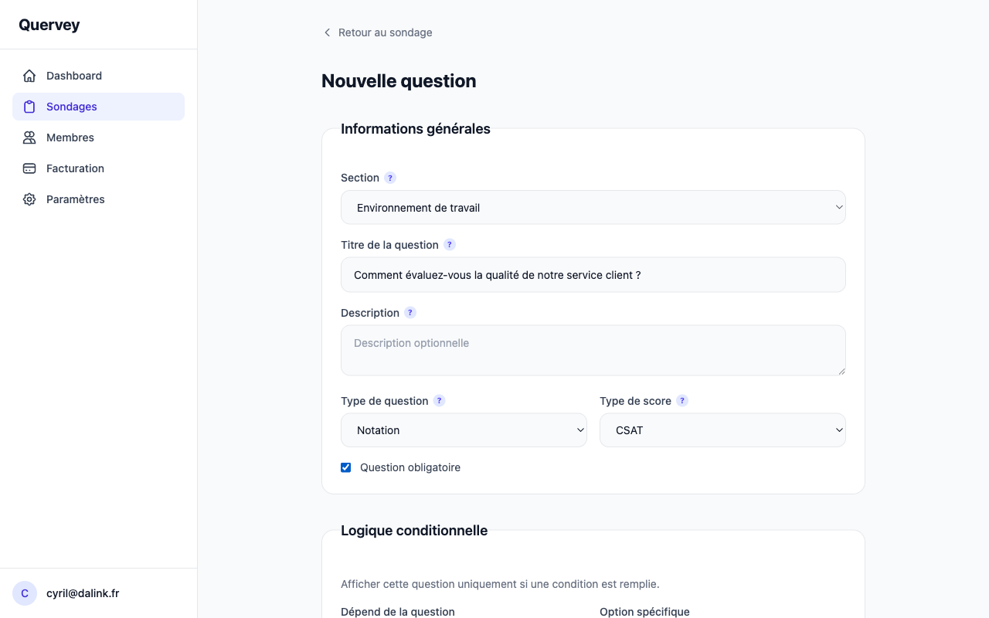Click the Retour au sondage link
This screenshot has width=989, height=618.
[378, 32]
